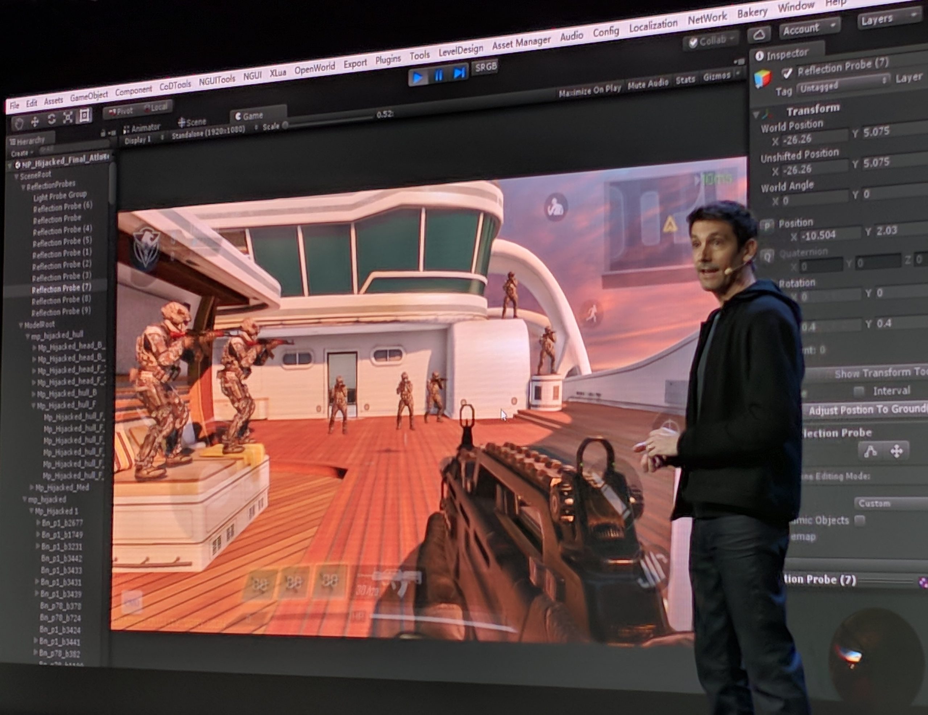Select the Move tool in the toolbar
The height and width of the screenshot is (715, 928).
click(x=35, y=122)
